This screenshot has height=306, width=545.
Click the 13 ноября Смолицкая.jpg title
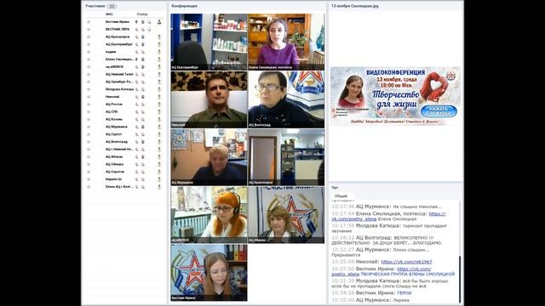(355, 6)
